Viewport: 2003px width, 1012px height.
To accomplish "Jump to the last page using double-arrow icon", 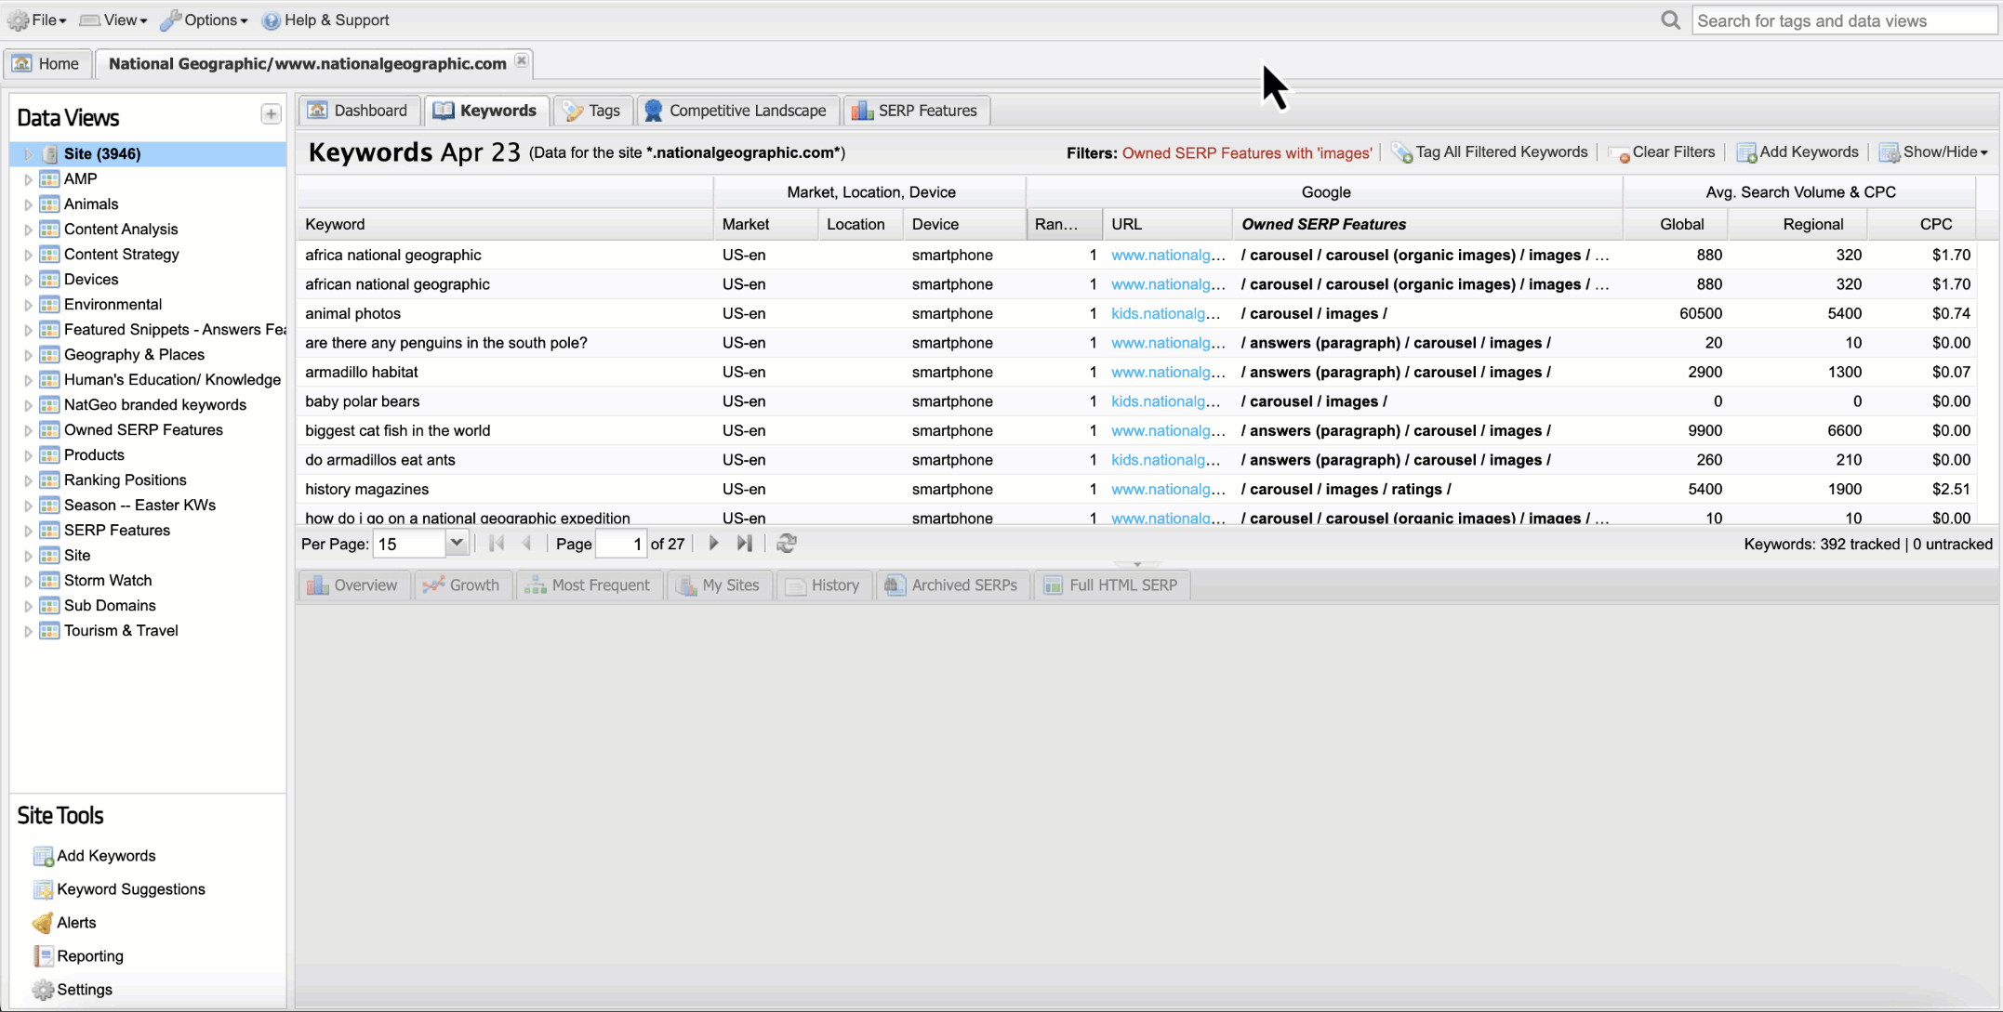I will point(744,543).
